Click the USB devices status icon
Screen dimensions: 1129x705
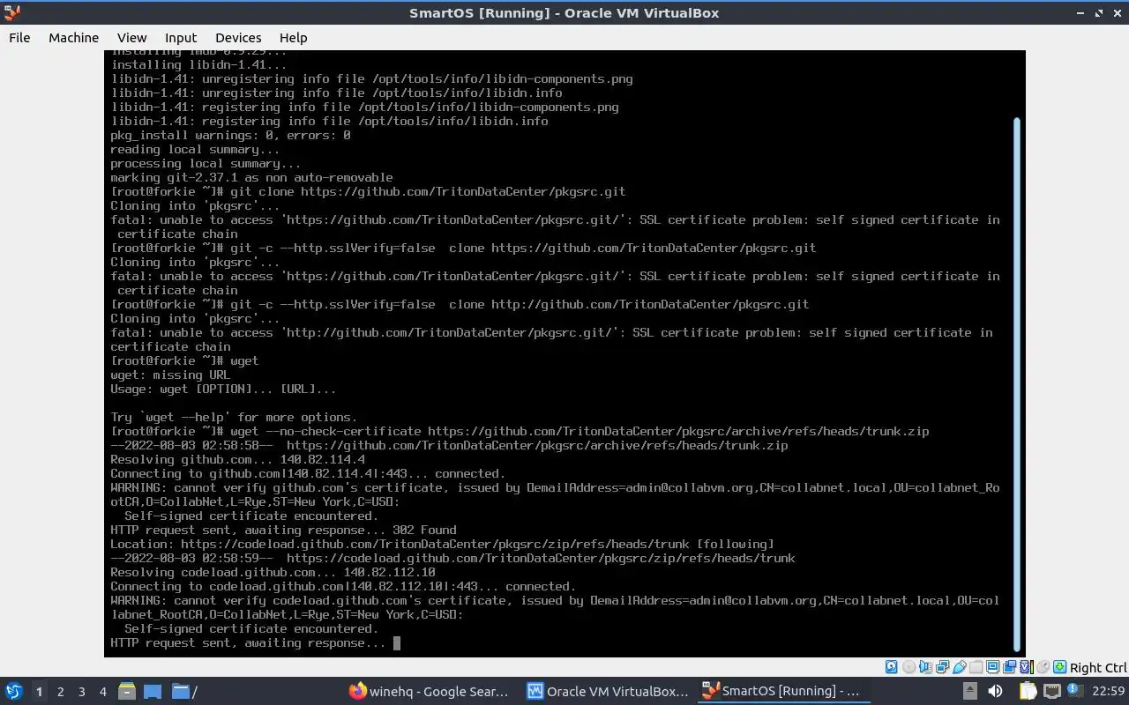(x=961, y=667)
